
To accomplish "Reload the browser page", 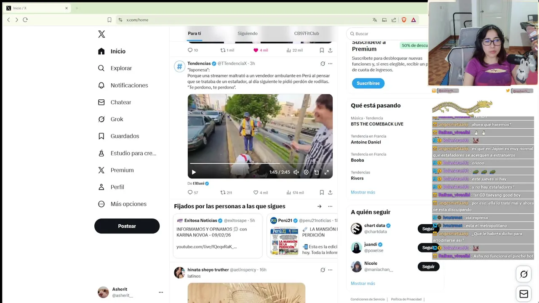I will coord(25,20).
